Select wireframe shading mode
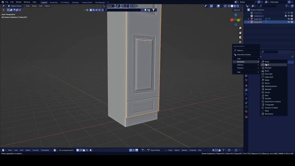This screenshot has width=295, height=166. 229,6
